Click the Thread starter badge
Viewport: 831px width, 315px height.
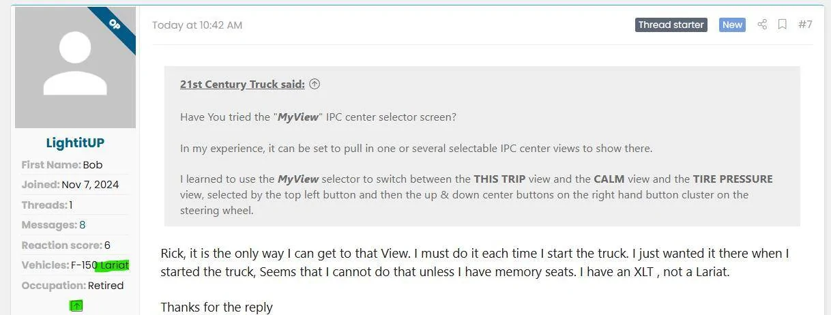pos(671,25)
